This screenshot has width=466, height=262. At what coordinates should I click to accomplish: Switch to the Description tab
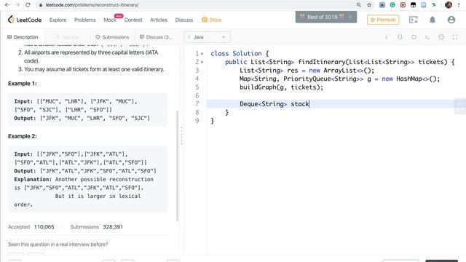pyautogui.click(x=23, y=37)
